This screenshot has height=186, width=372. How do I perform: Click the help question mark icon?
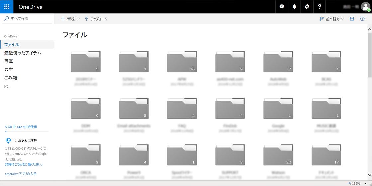coord(319,7)
